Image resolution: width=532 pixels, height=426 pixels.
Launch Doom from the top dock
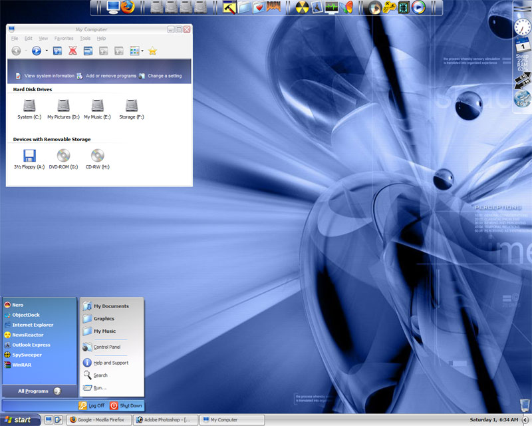[x=273, y=7]
